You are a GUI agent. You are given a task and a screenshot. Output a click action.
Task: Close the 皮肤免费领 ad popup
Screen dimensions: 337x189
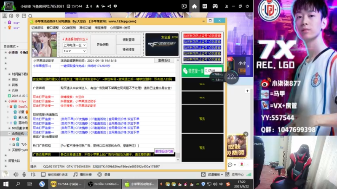click(246, 134)
